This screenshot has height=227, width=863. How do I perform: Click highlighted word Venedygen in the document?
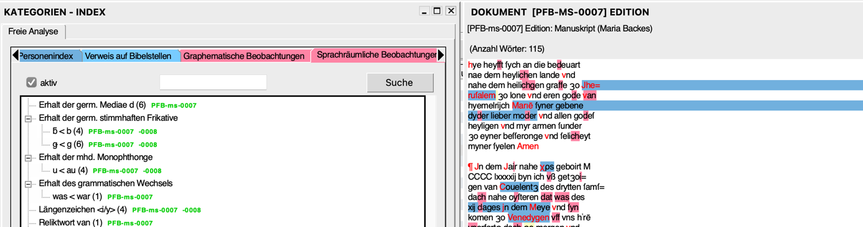pos(528,218)
